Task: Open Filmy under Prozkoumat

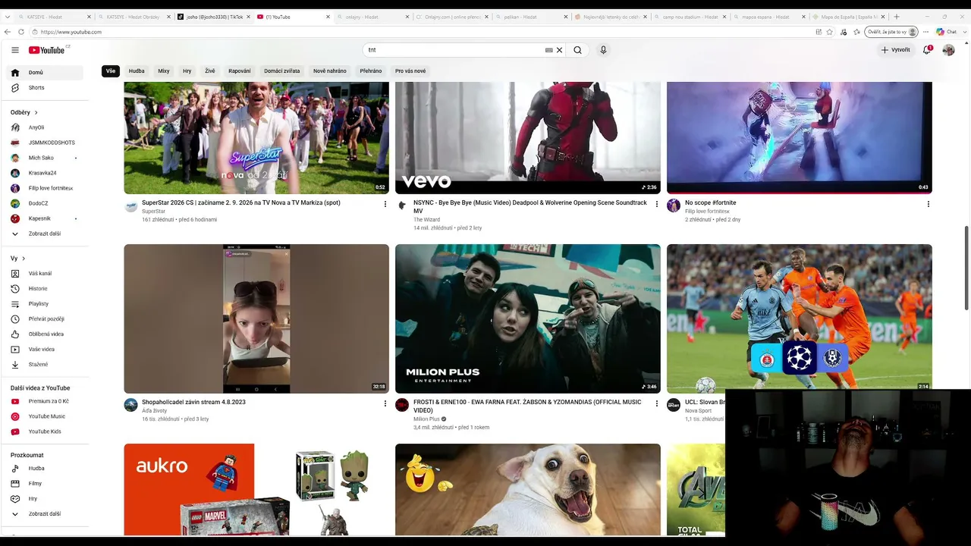Action: pyautogui.click(x=46, y=484)
